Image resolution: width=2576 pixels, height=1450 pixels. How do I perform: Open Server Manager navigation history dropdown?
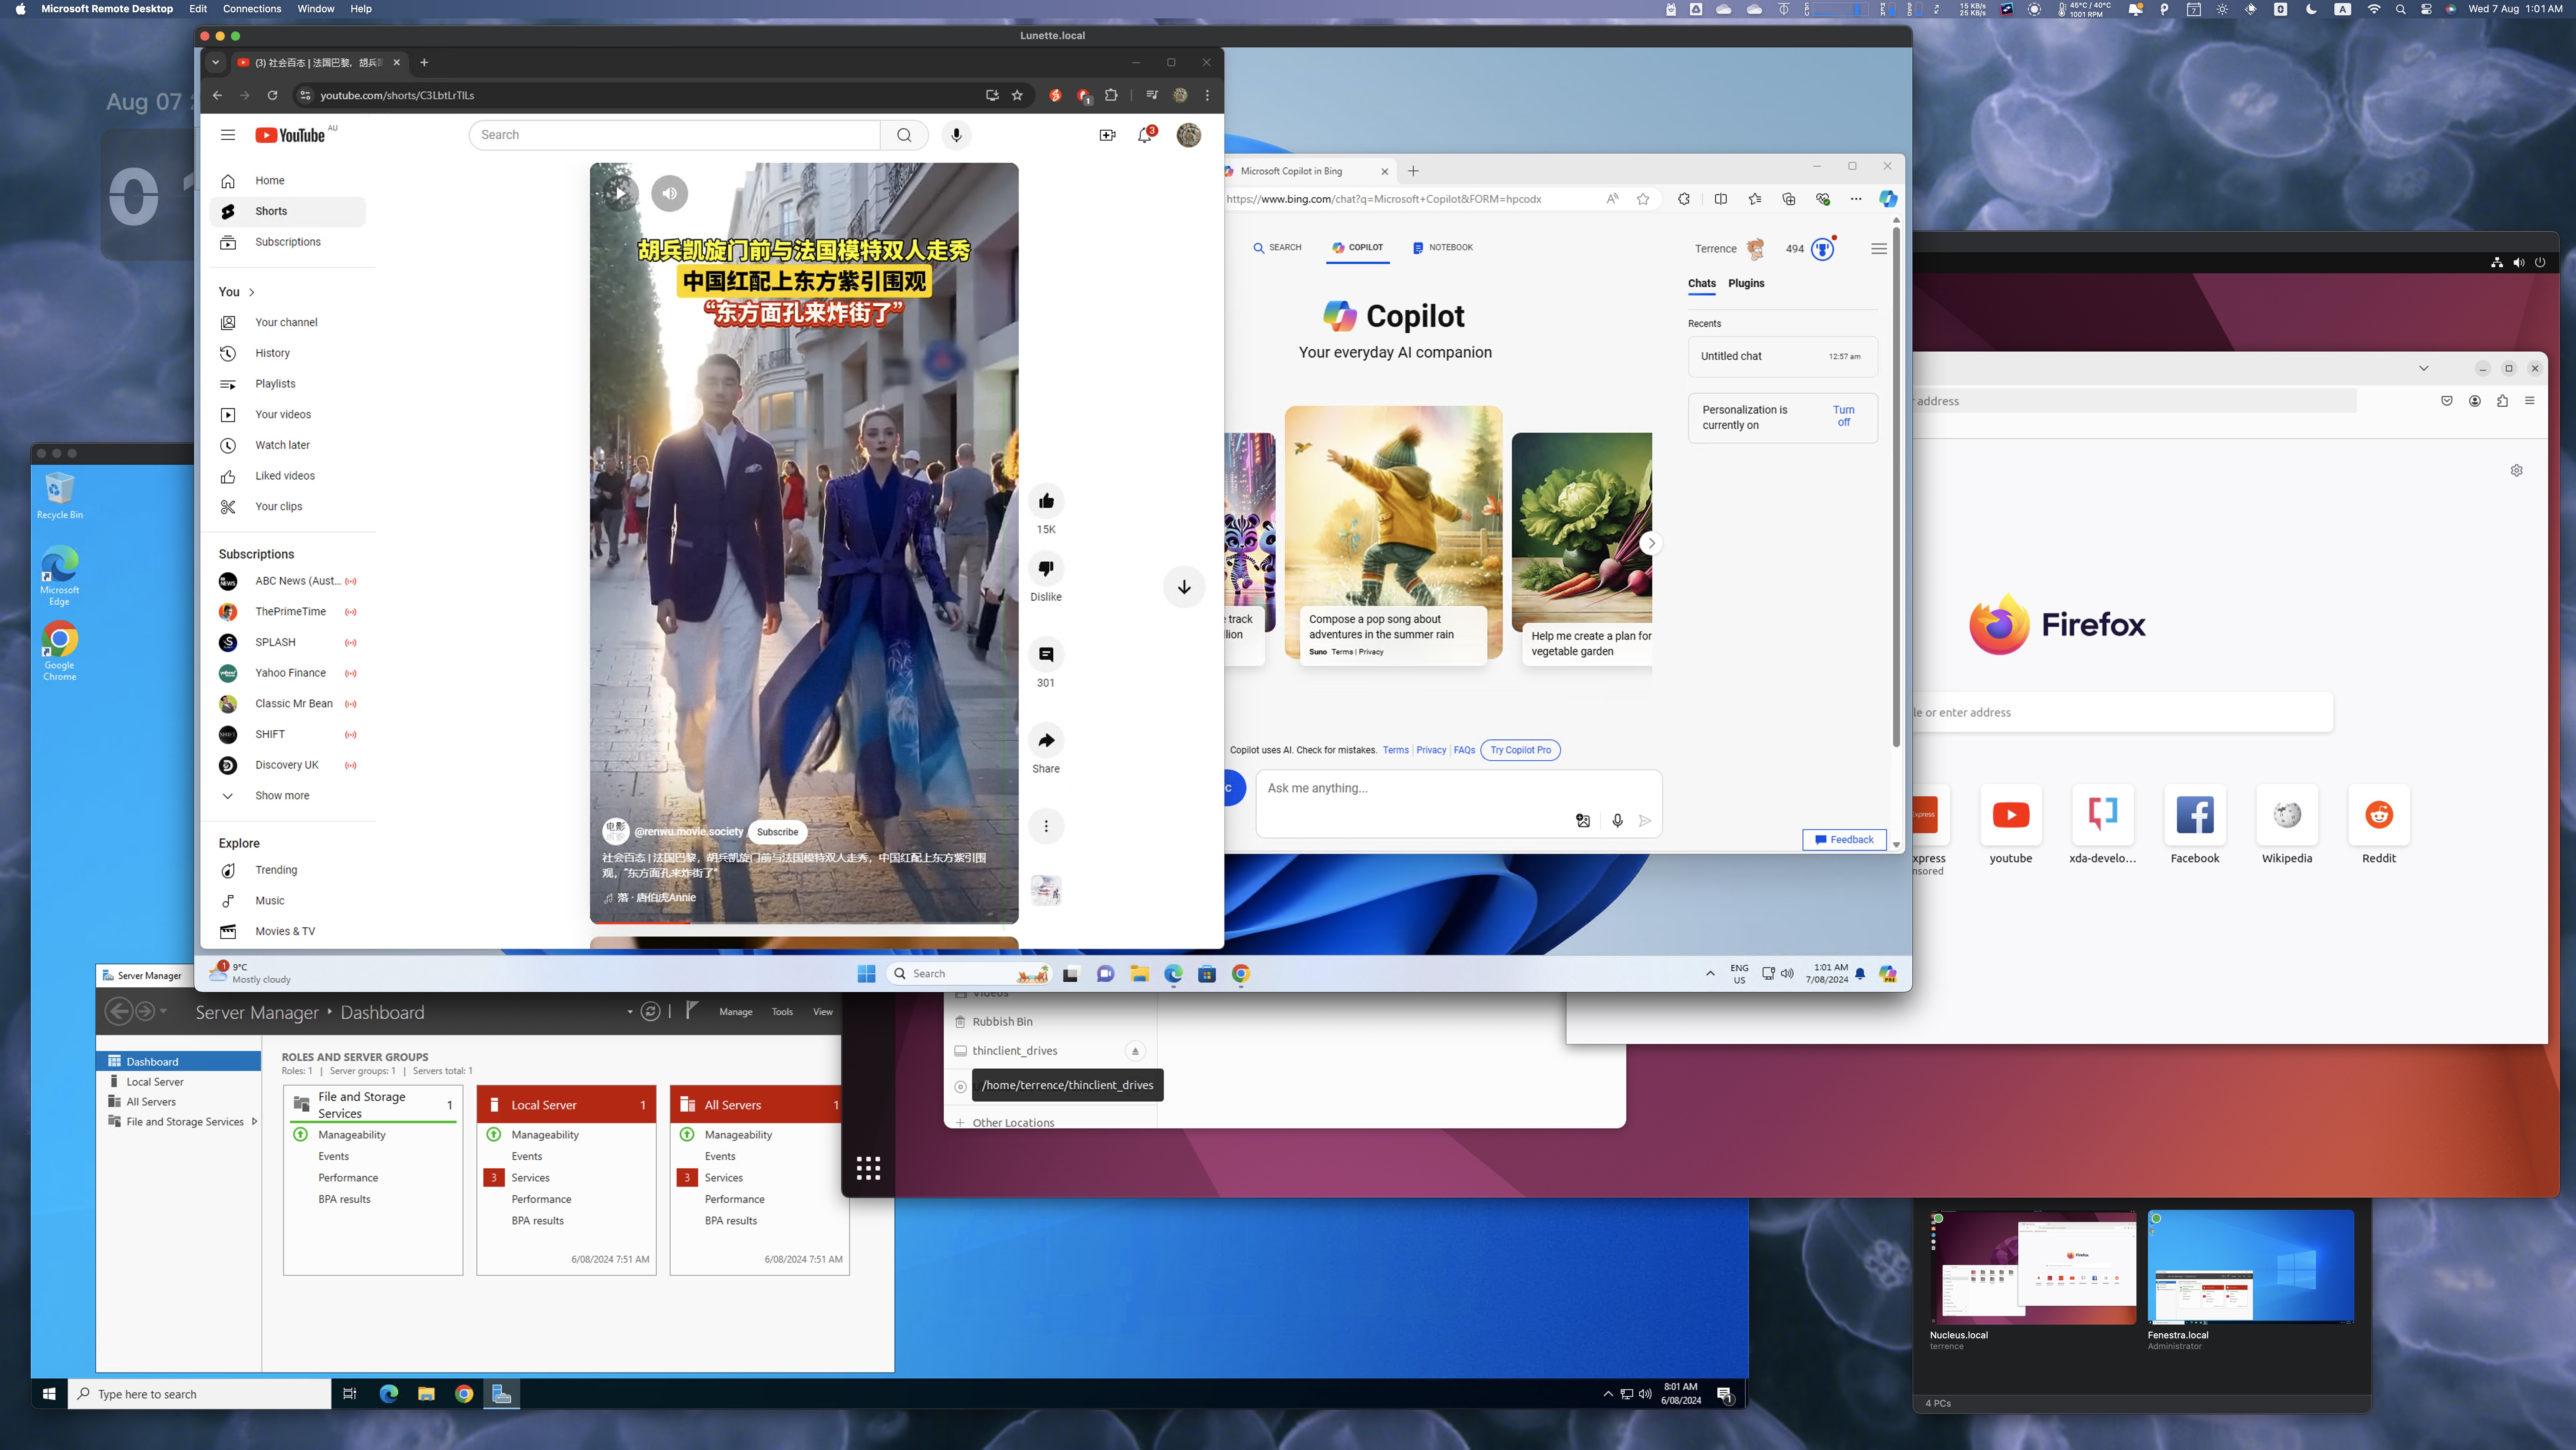tap(164, 1012)
